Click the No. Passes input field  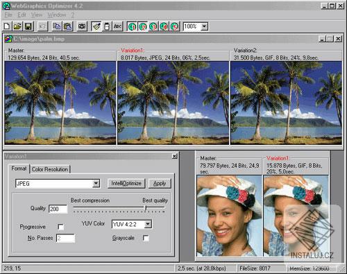[x=65, y=238]
